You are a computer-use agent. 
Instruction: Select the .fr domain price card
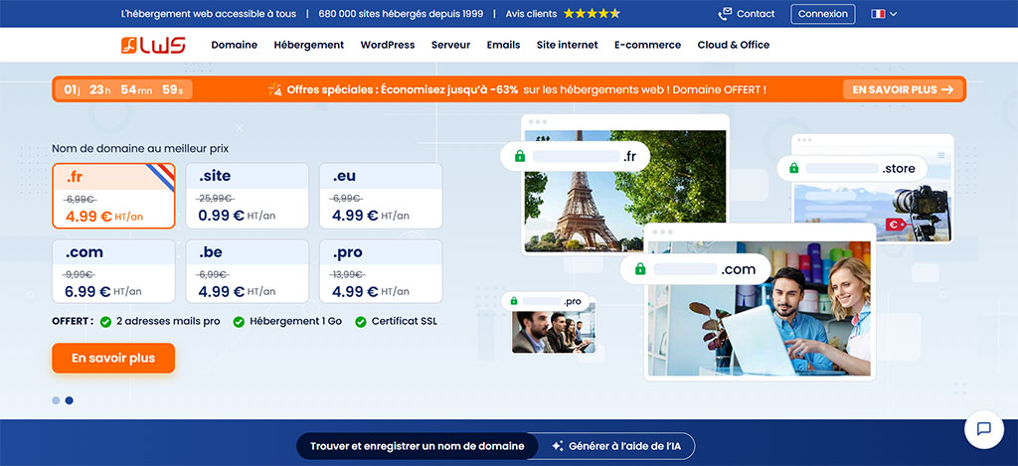pos(113,196)
